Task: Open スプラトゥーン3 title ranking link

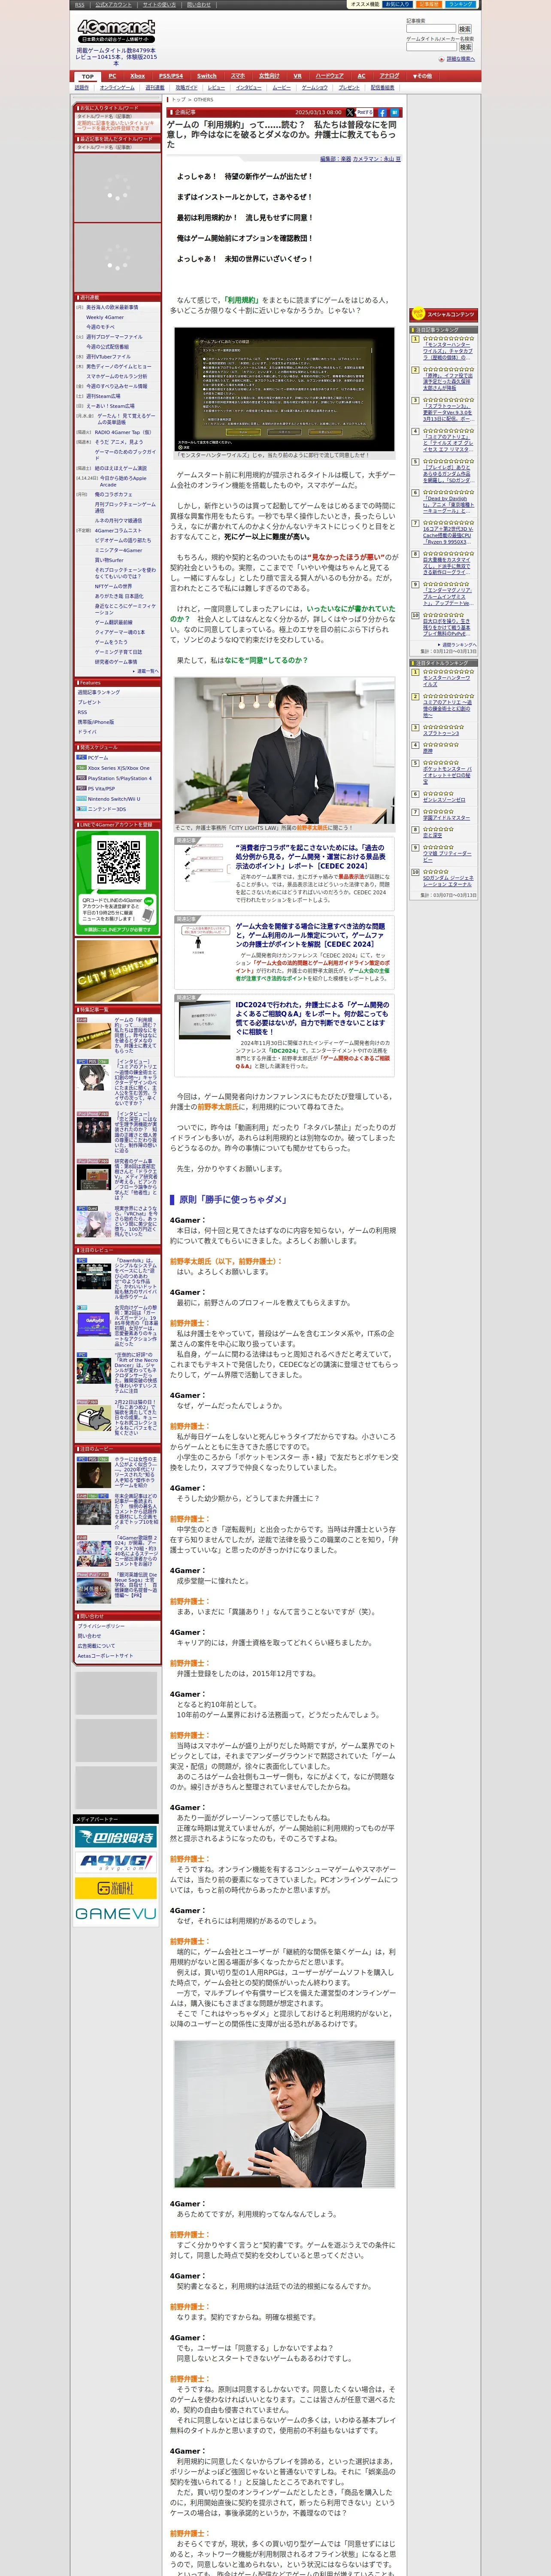Action: (441, 733)
